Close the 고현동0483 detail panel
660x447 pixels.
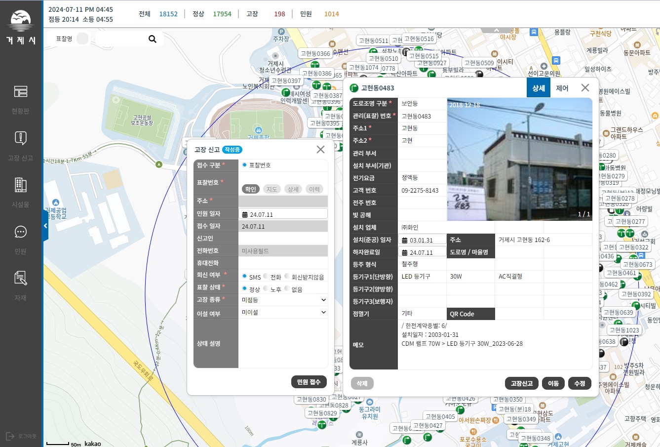[x=585, y=88]
